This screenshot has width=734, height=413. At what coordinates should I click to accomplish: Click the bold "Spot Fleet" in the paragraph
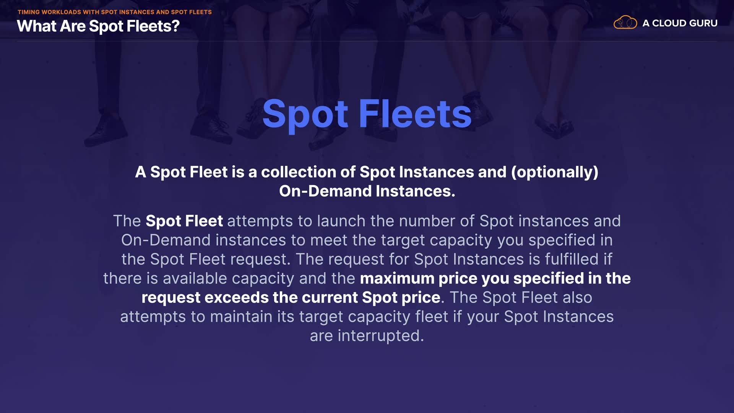click(x=184, y=221)
